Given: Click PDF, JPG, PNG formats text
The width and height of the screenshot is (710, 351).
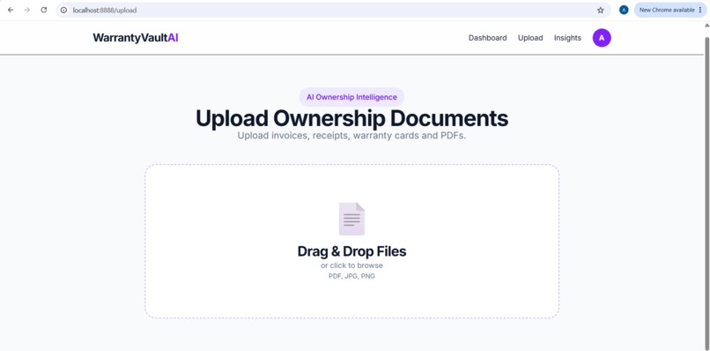Looking at the screenshot, I should (x=351, y=276).
